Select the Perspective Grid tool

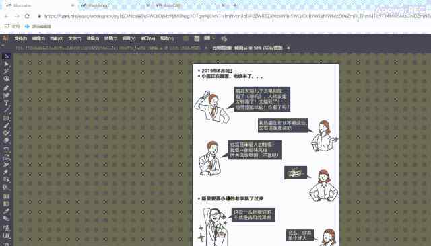click(x=7, y=188)
